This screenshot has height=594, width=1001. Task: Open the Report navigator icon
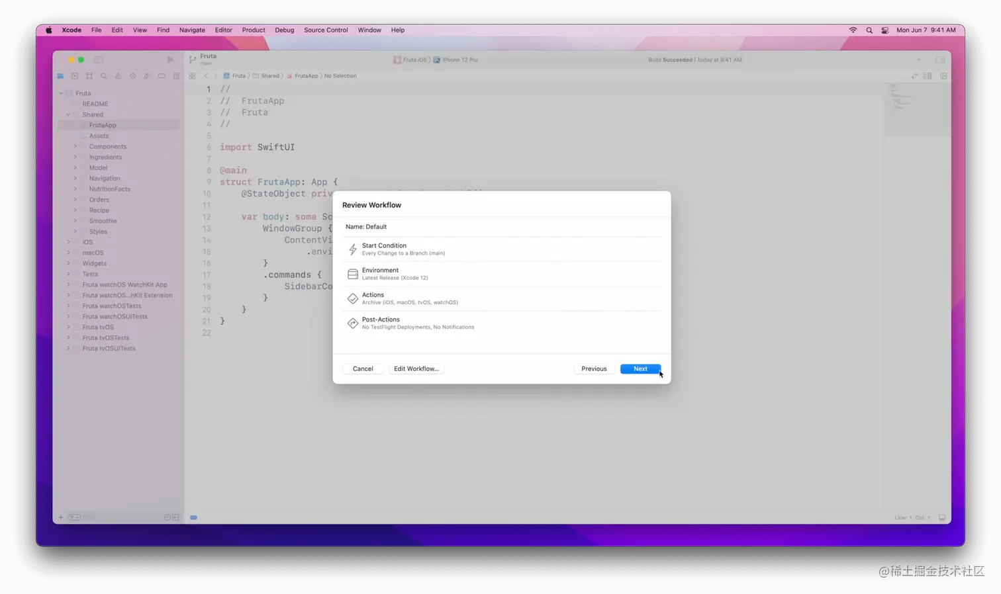click(x=176, y=76)
